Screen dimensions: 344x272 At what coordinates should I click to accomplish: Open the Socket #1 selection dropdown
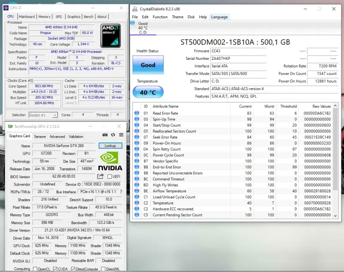click(43, 115)
